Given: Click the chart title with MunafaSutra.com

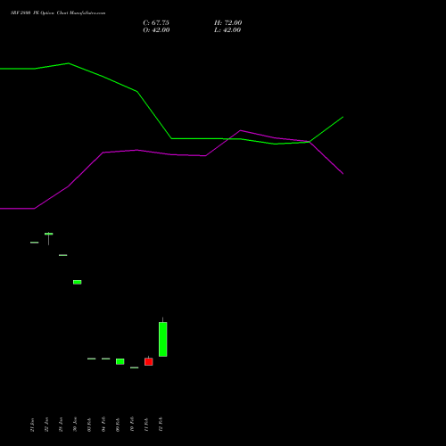Looking at the screenshot, I should 58,13.
